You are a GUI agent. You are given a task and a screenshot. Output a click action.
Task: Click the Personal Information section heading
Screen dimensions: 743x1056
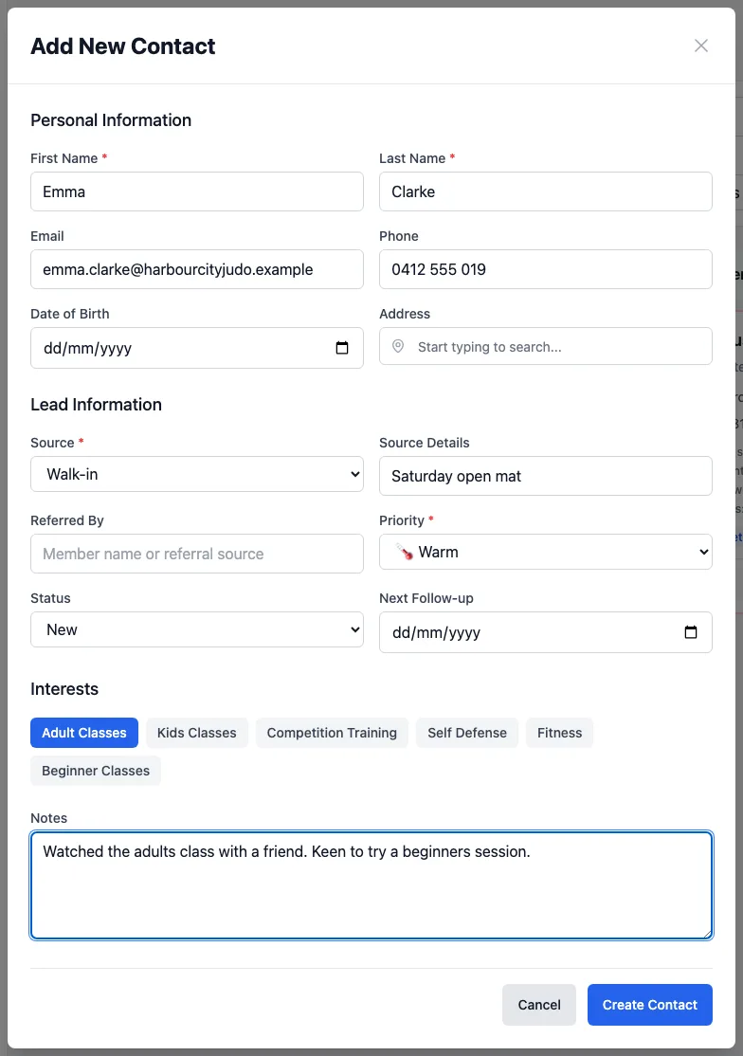point(111,119)
